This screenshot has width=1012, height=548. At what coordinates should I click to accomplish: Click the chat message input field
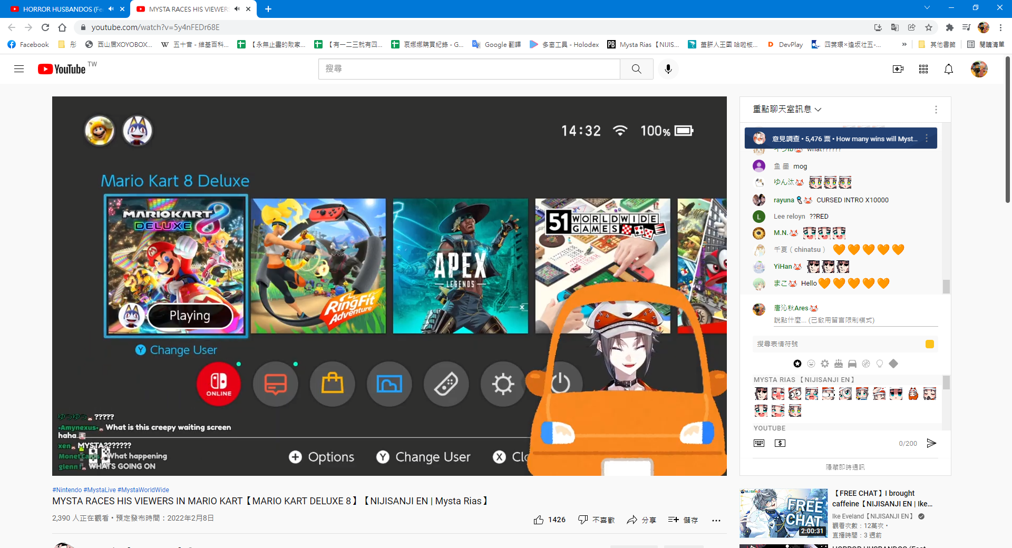pyautogui.click(x=855, y=320)
